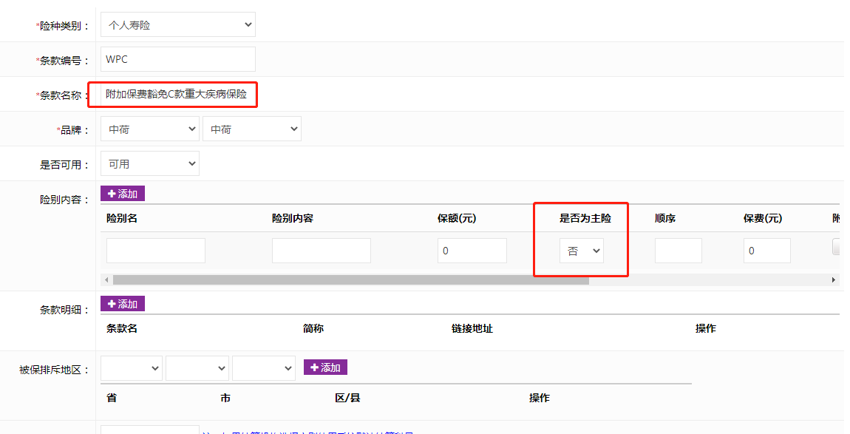Click the 省 column header
This screenshot has height=434, width=850.
(112, 399)
